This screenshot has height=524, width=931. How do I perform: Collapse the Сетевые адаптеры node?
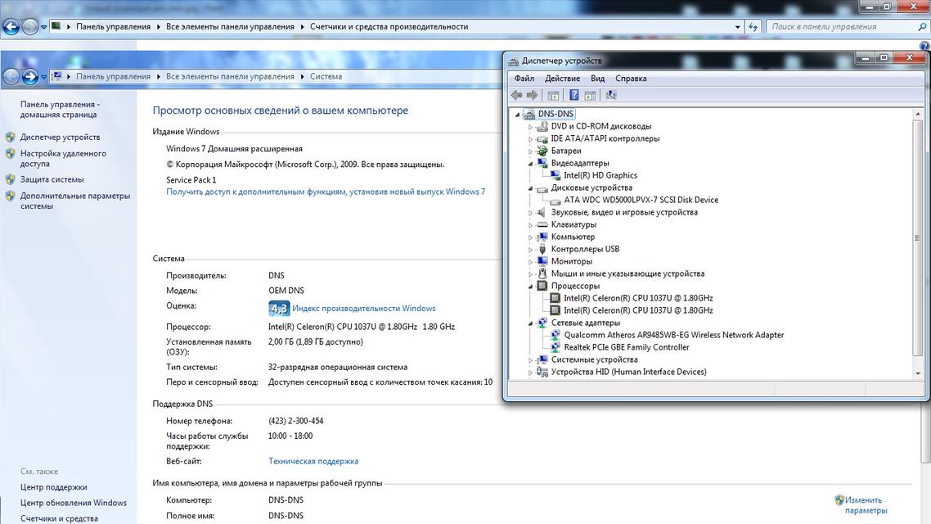[530, 323]
